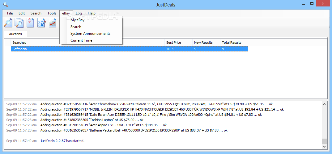Select the Softpedia search row
Viewport: 332px width, 154px height.
130,49
